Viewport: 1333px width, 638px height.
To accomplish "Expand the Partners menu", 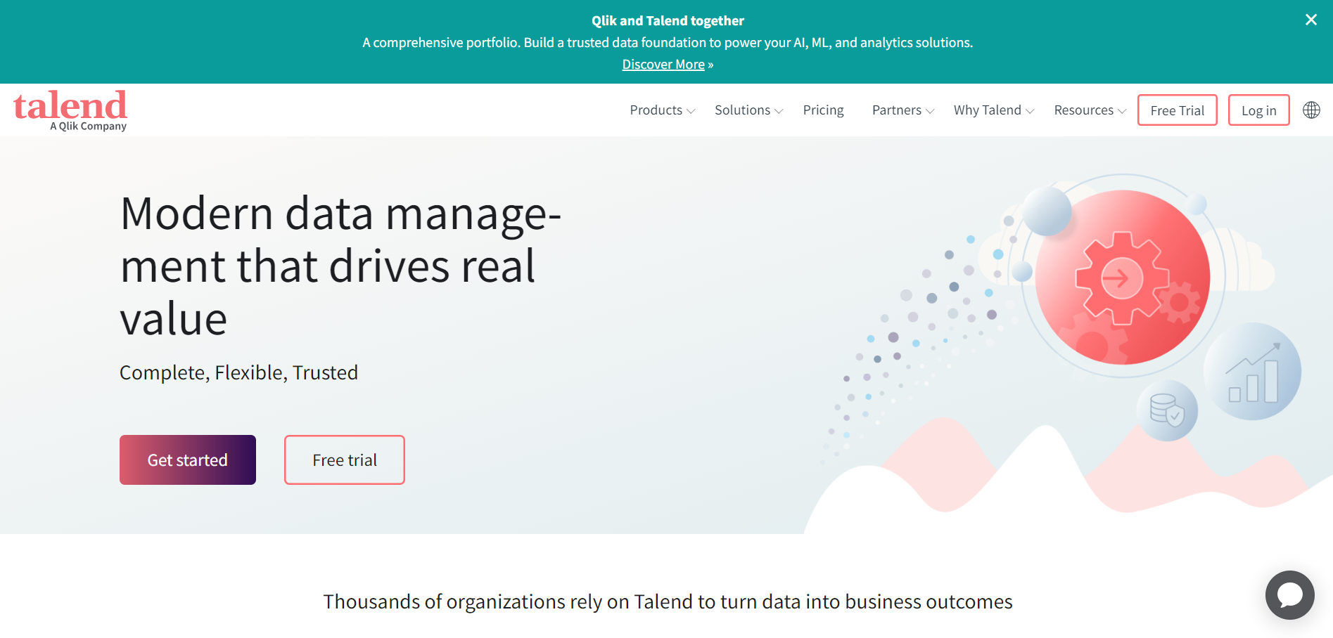I will 903,110.
